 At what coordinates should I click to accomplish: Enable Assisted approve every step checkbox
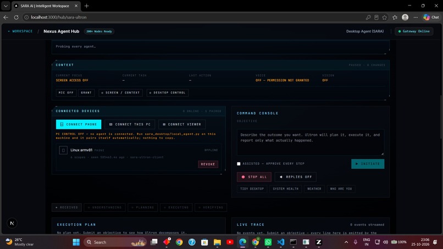pyautogui.click(x=239, y=164)
